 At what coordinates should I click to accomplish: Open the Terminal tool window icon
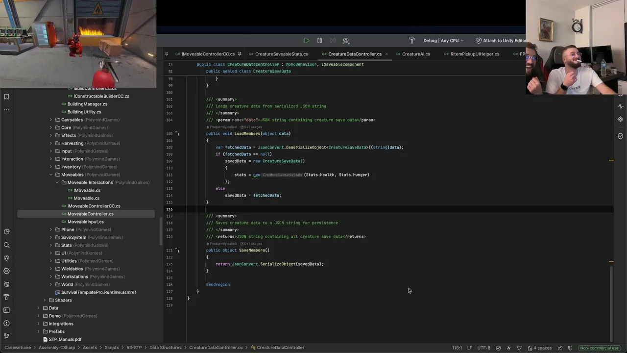[x=6, y=310]
